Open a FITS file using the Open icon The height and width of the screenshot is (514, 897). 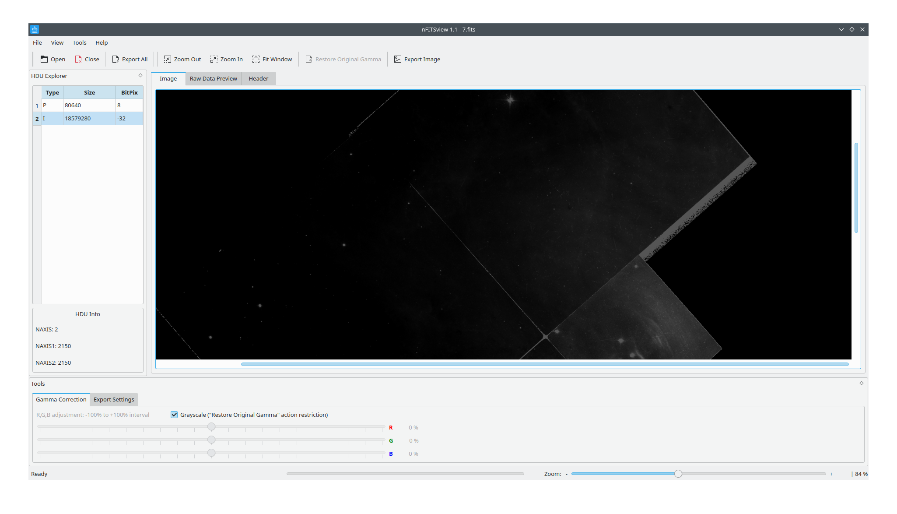[x=53, y=59]
